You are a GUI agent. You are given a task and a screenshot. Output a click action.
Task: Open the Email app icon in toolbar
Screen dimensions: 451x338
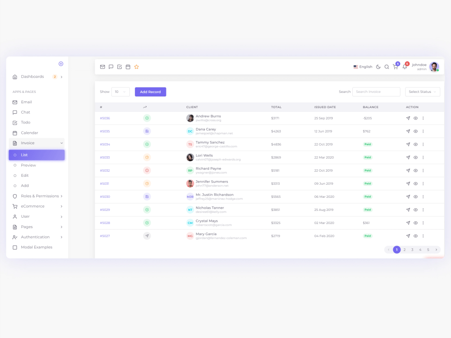[102, 66]
